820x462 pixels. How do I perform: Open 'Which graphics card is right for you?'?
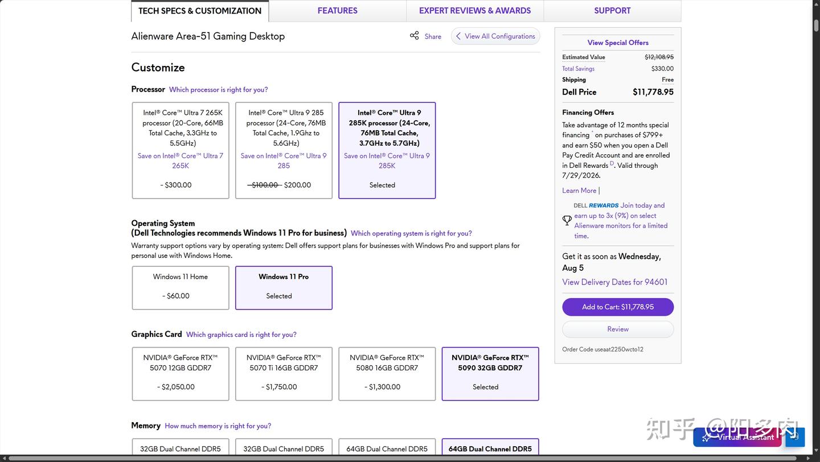tap(241, 335)
